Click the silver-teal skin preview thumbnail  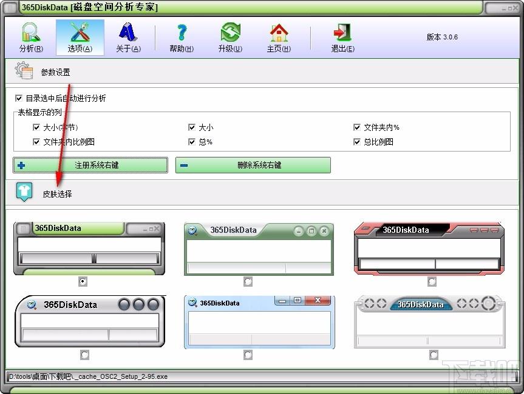tap(430, 321)
